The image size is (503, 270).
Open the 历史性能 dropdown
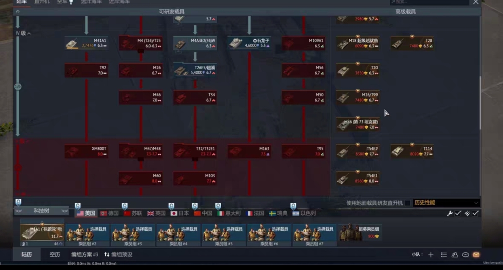click(446, 203)
